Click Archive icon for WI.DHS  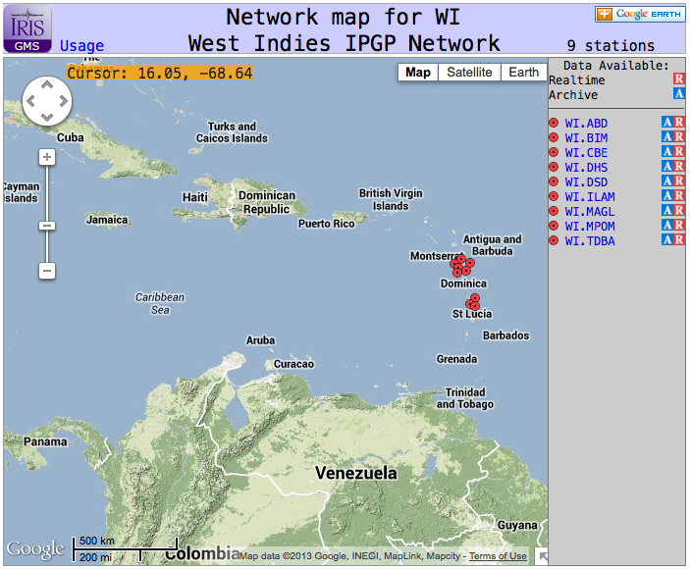pyautogui.click(x=667, y=166)
